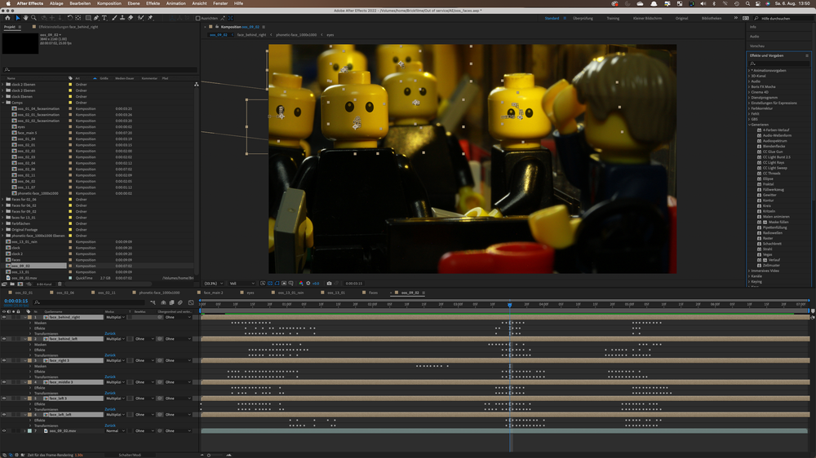The image size is (816, 458).
Task: Select the Clone Stamp tool
Action: pos(123,18)
